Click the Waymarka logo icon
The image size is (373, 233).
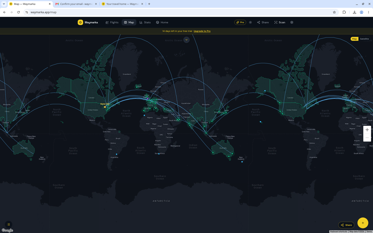[80, 22]
